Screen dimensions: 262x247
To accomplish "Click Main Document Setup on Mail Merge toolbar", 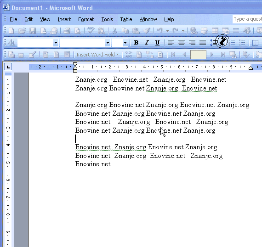I will [x=11, y=55].
